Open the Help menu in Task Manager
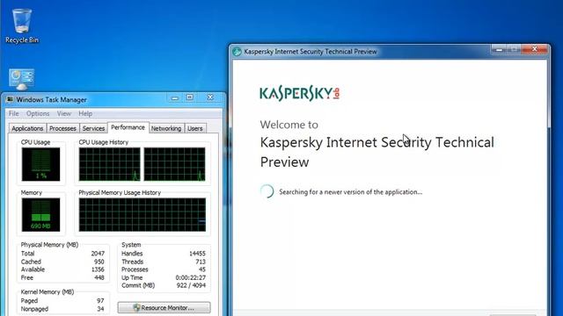The image size is (563, 316). point(85,113)
